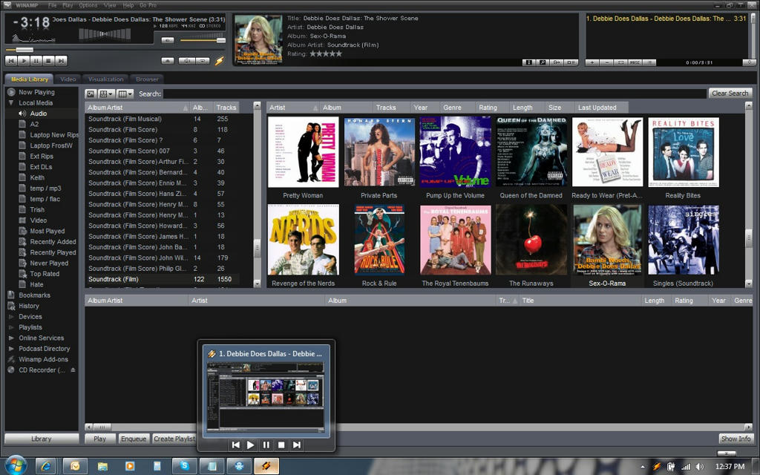Open Skype from the taskbar
Image resolution: width=760 pixels, height=475 pixels.
(184, 466)
